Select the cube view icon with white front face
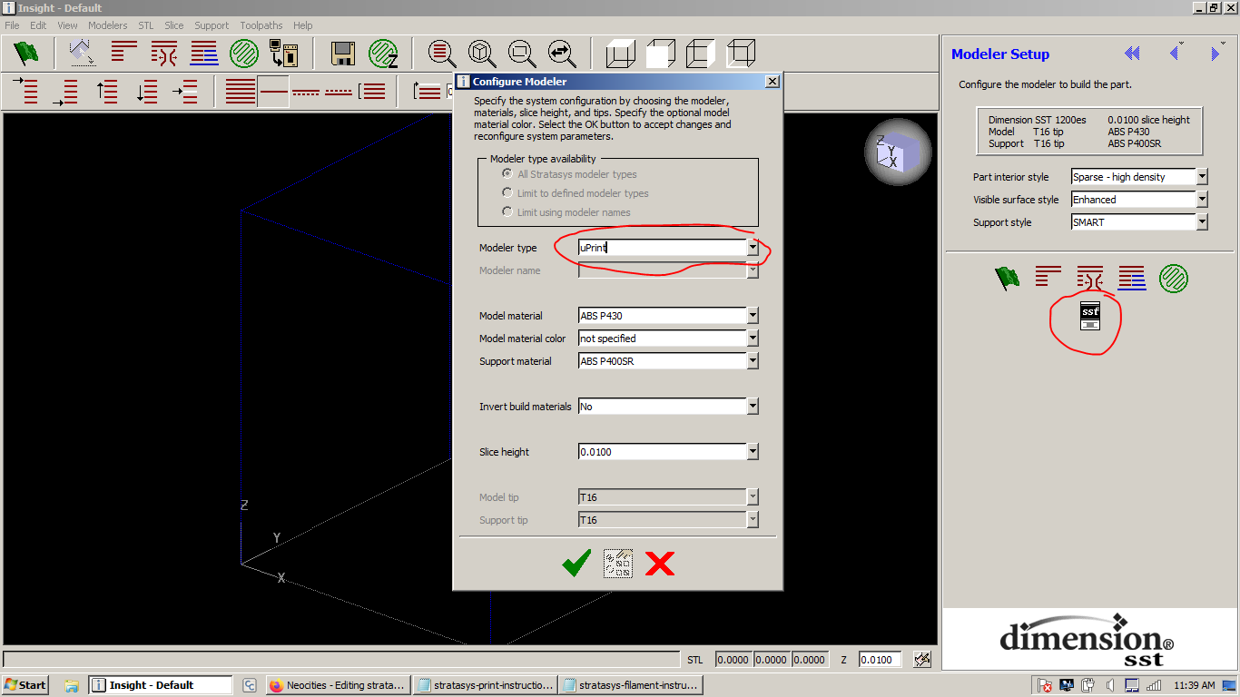The height and width of the screenshot is (697, 1240). [661, 54]
